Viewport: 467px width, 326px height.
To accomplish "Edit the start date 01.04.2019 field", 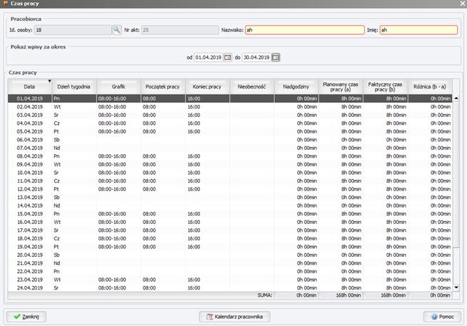I will pyautogui.click(x=209, y=57).
